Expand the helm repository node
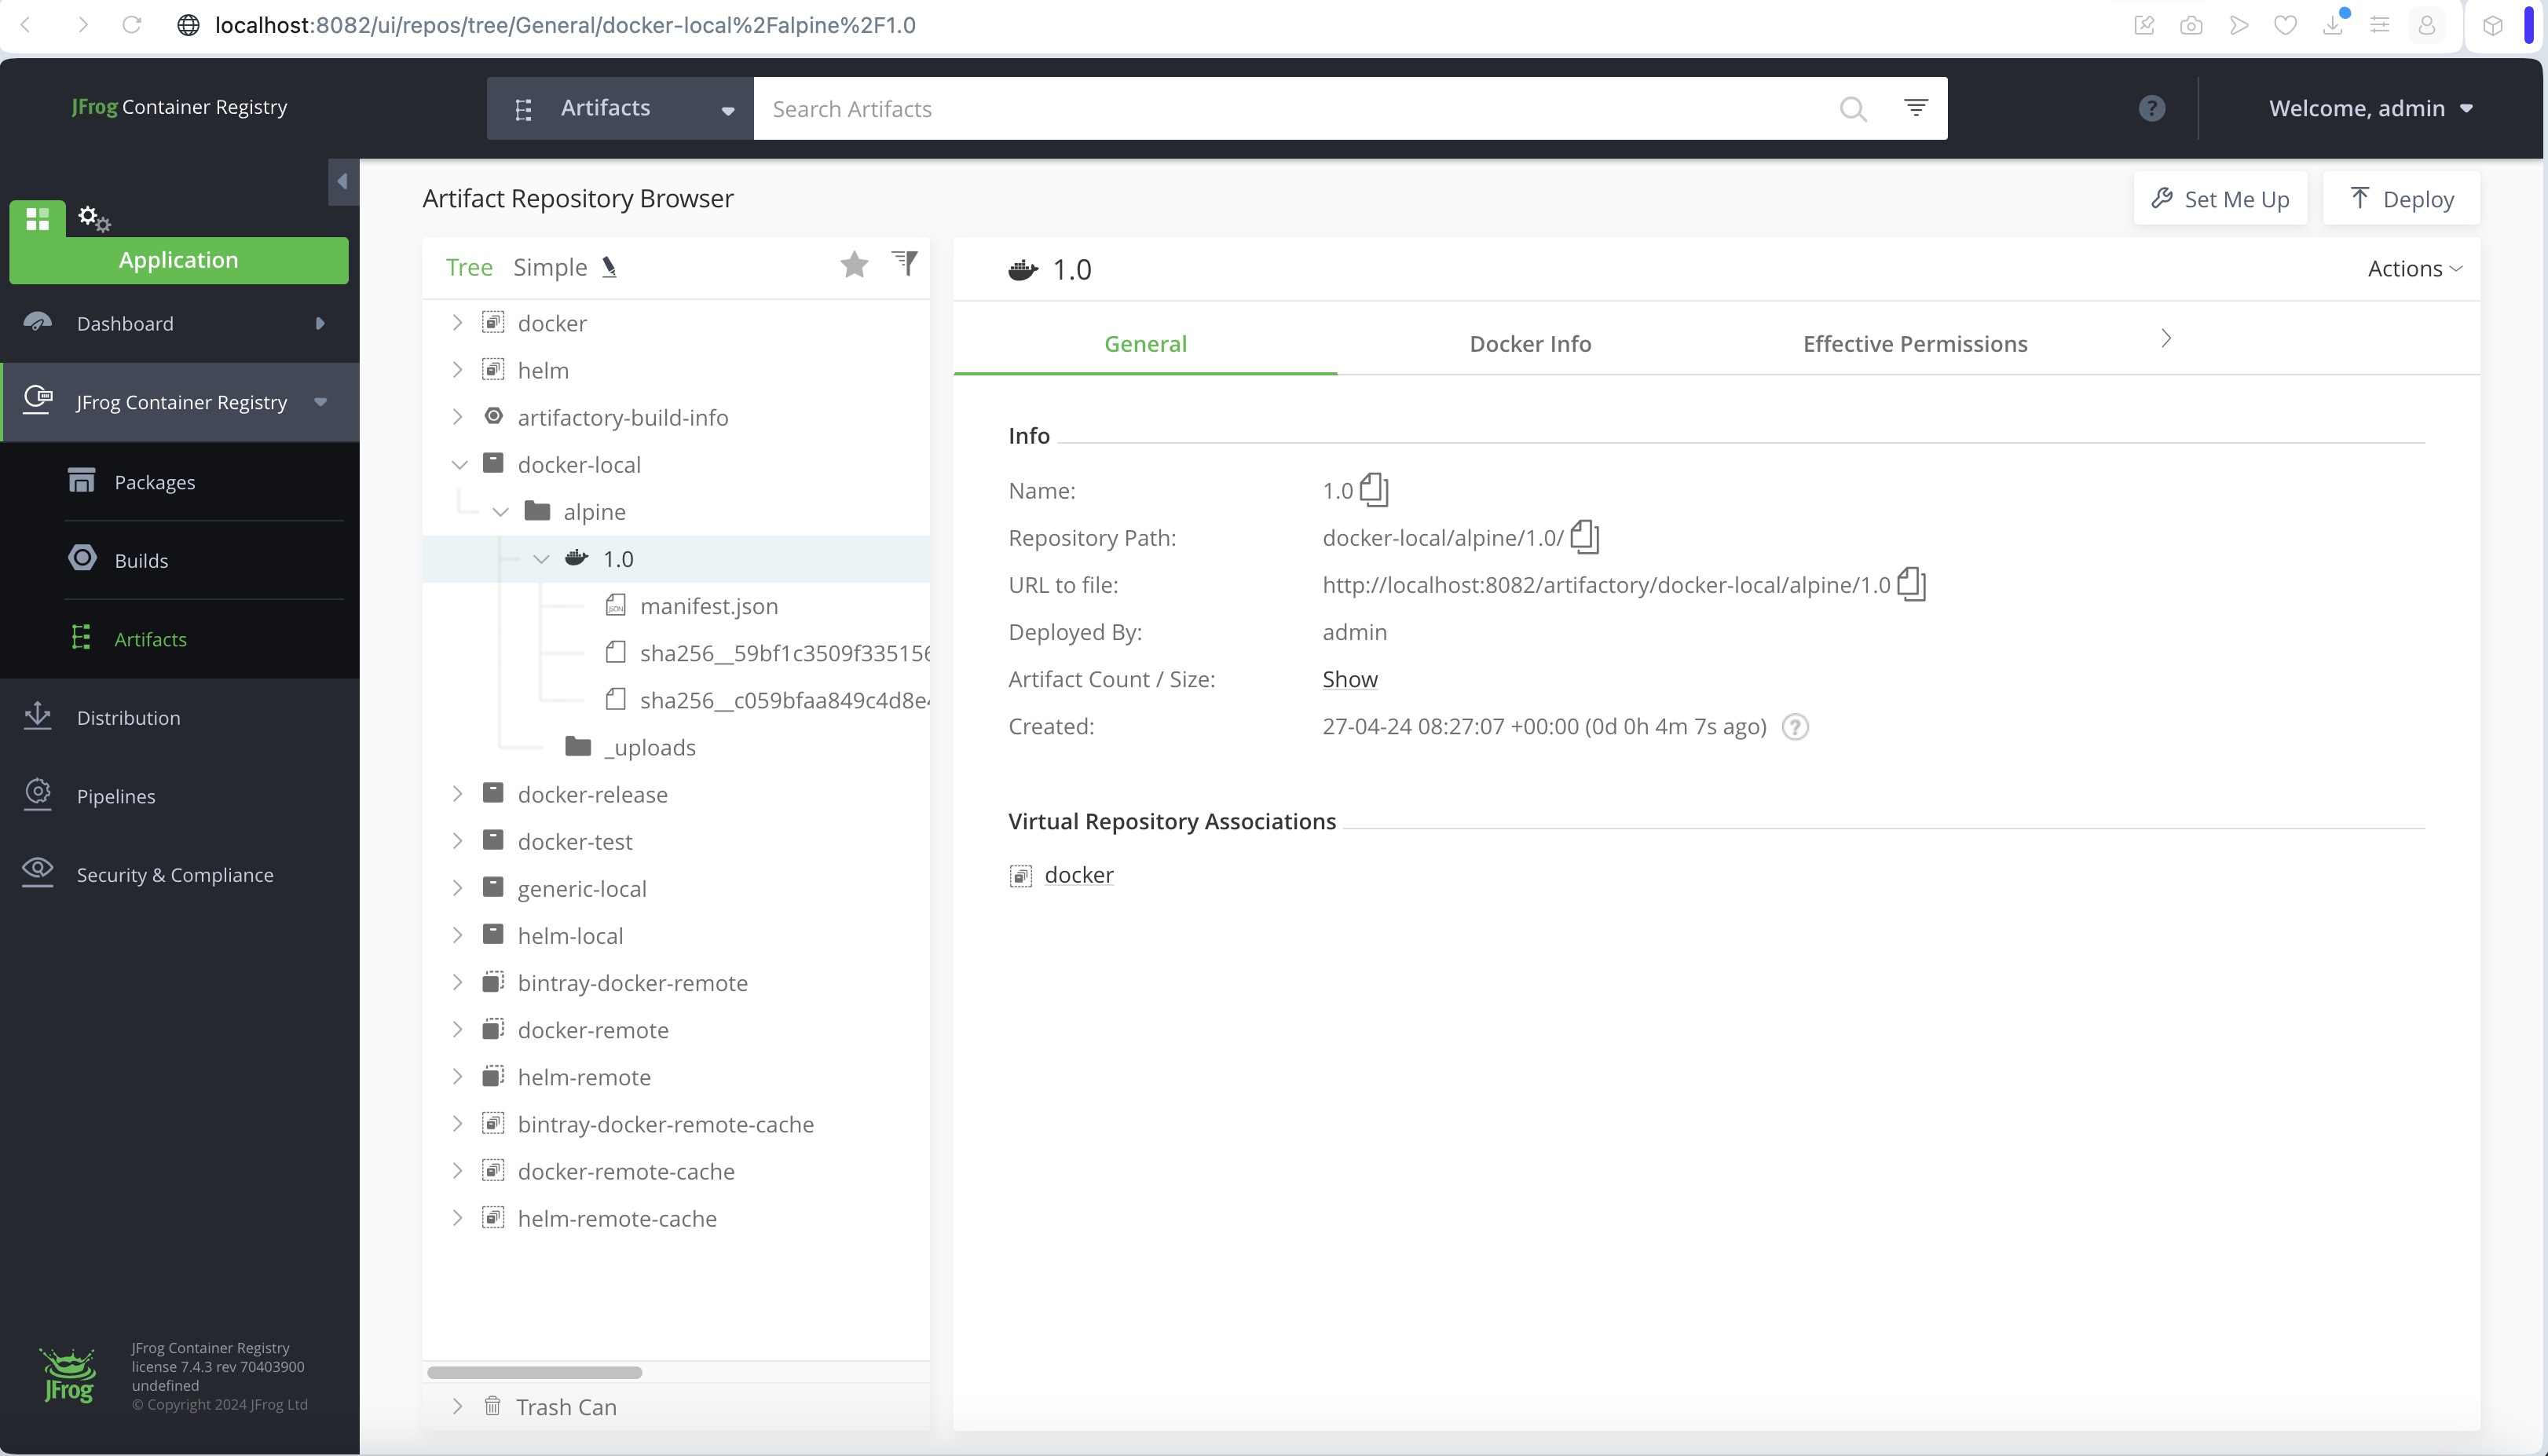 pyautogui.click(x=457, y=369)
